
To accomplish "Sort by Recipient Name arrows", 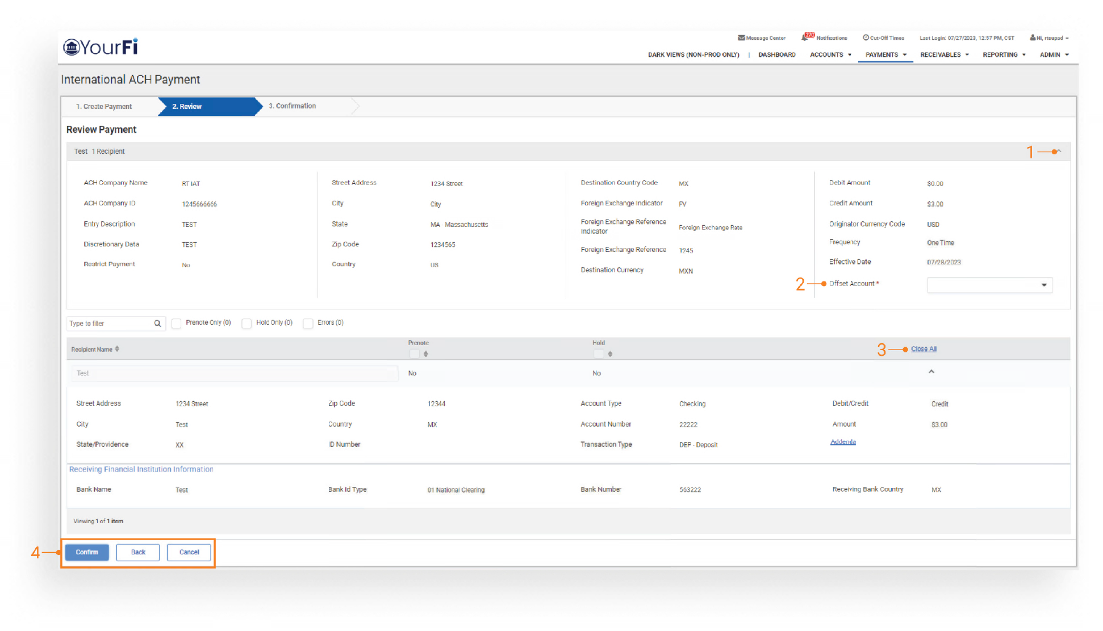I will point(117,349).
